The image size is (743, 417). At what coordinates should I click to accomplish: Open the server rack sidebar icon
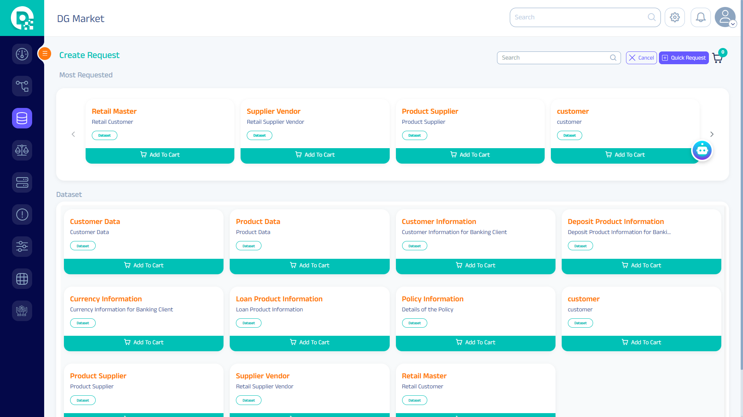(x=22, y=182)
